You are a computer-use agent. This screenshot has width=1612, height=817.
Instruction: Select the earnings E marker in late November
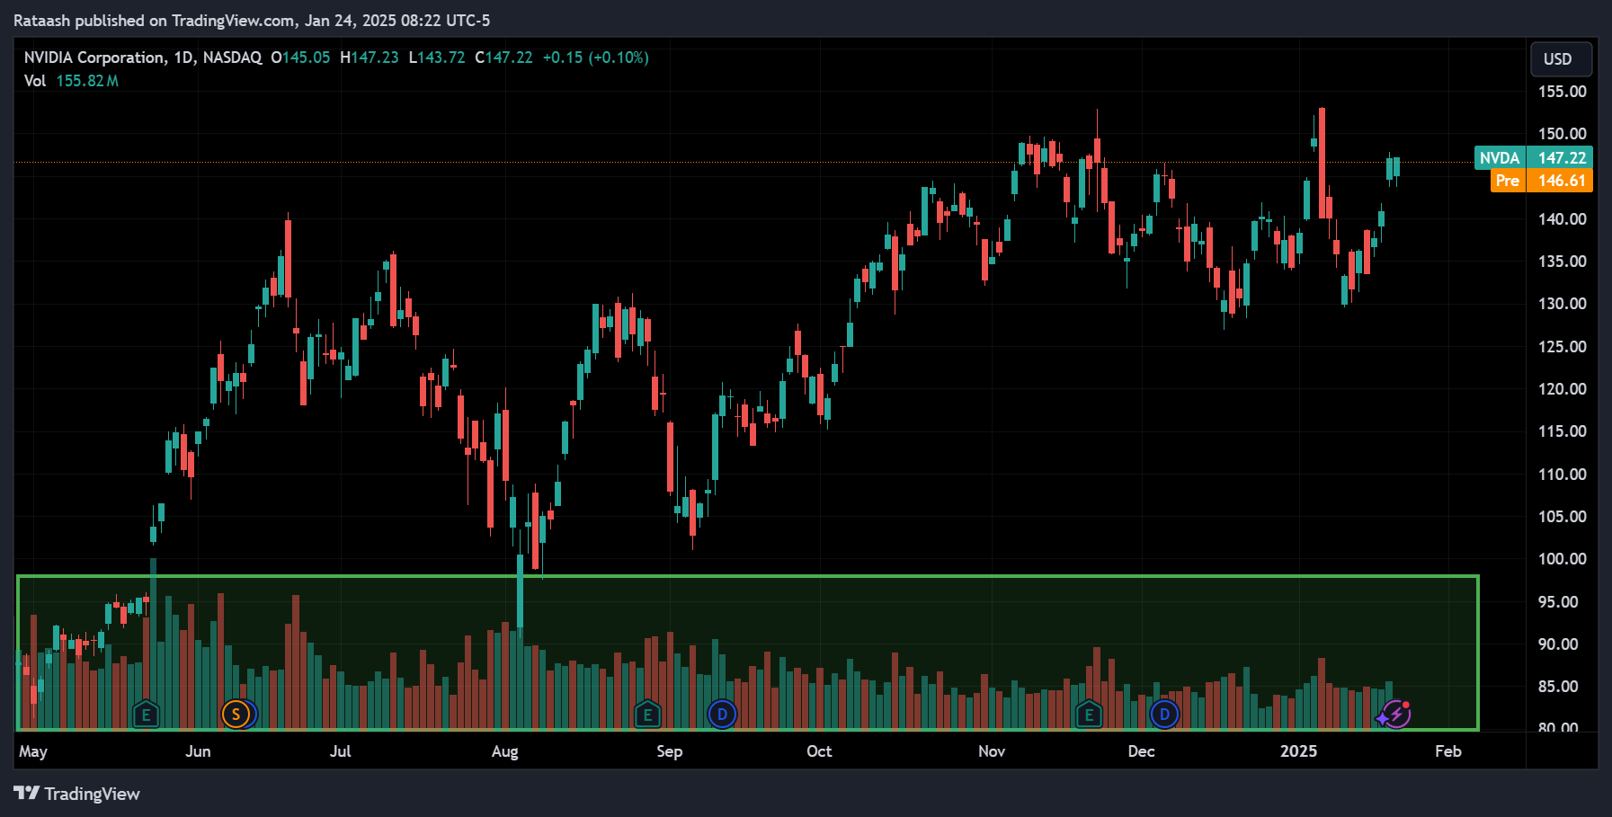tap(1089, 715)
